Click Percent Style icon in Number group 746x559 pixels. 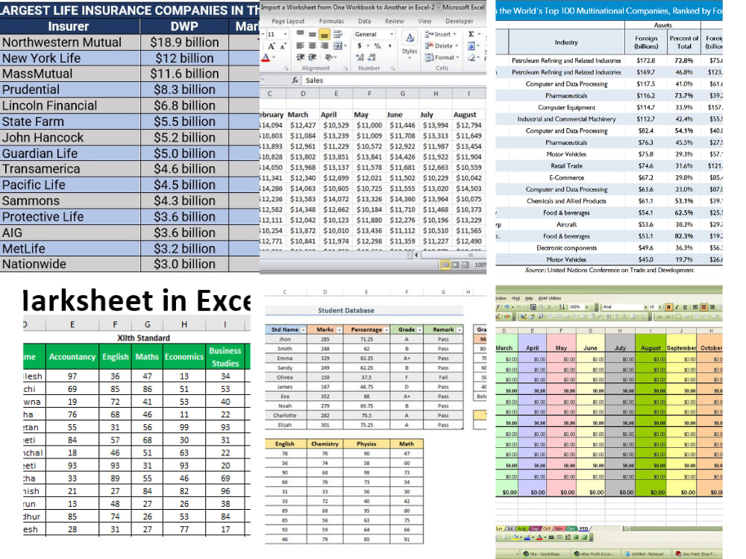click(x=377, y=45)
